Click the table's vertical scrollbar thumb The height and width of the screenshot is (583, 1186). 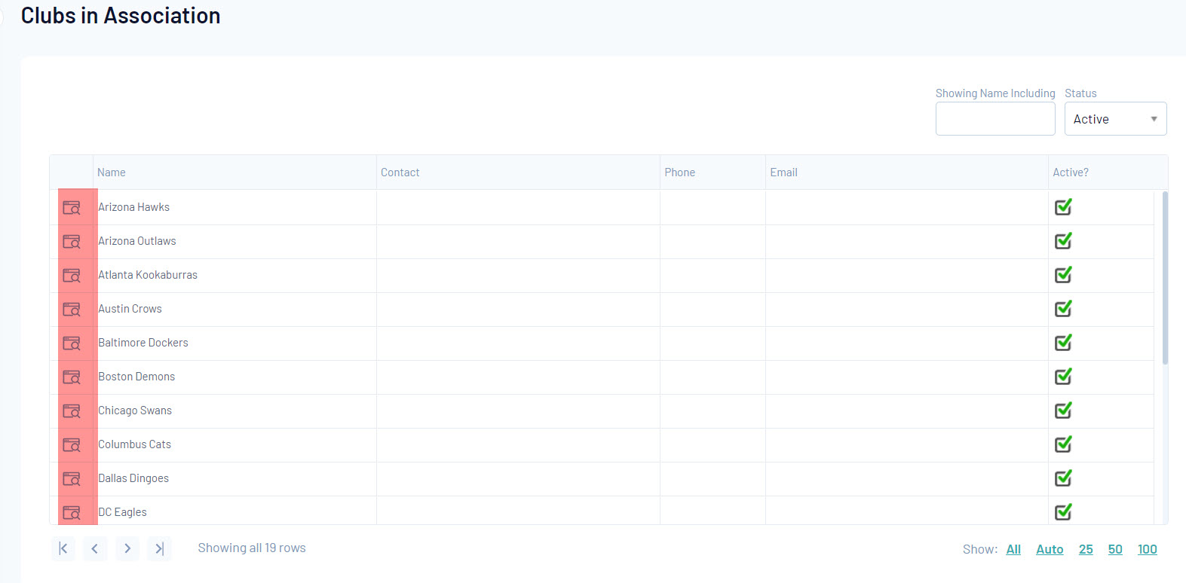click(x=1165, y=278)
